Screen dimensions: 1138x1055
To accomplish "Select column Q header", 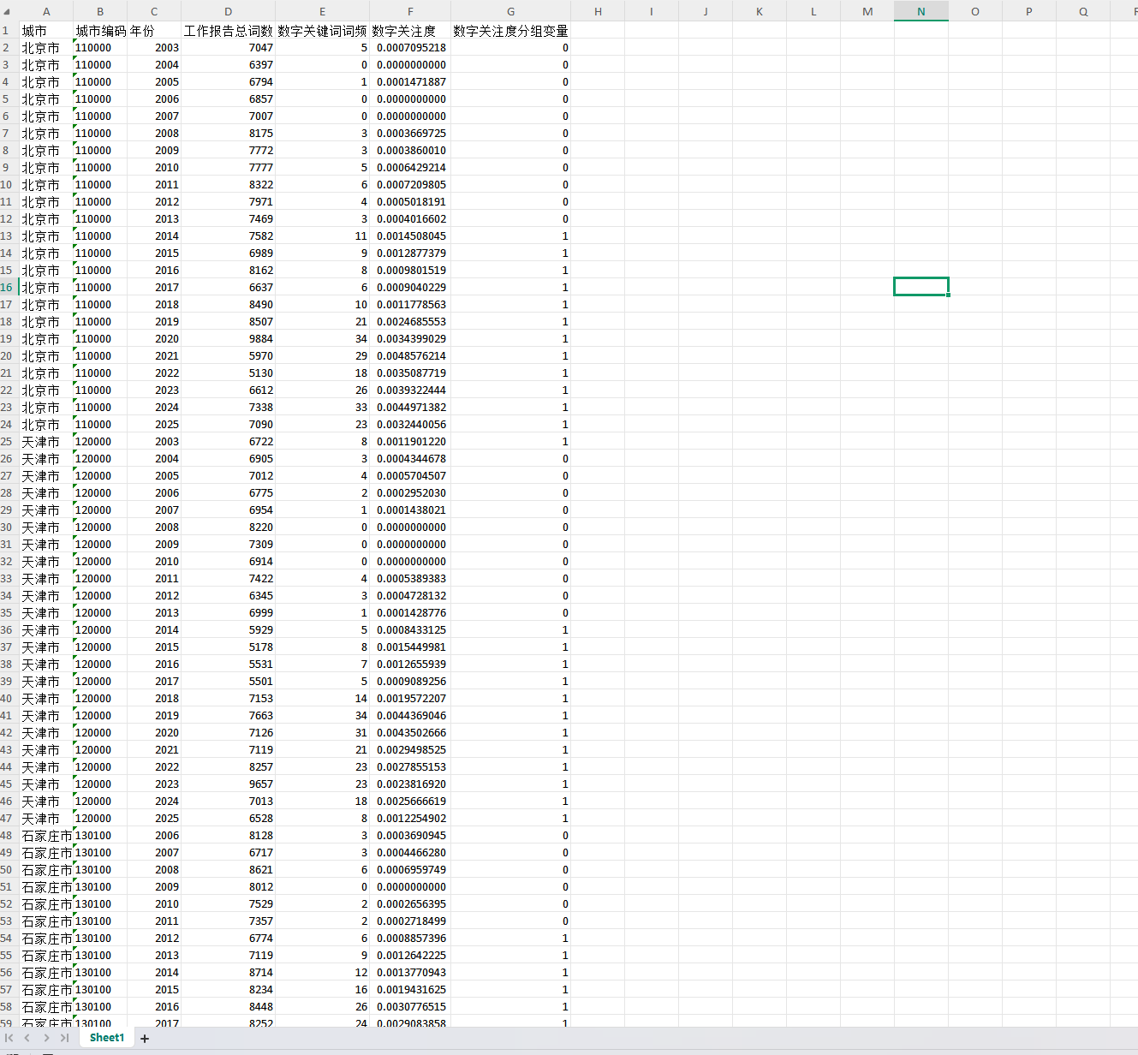I will (x=1083, y=11).
